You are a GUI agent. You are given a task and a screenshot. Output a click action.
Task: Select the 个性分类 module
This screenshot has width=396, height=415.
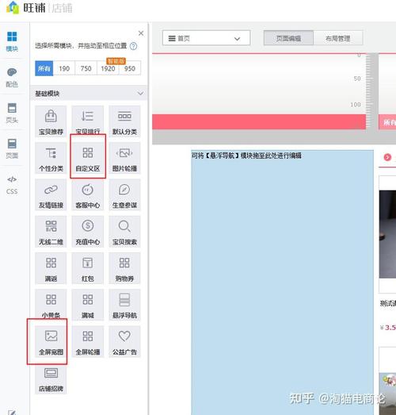click(x=51, y=158)
